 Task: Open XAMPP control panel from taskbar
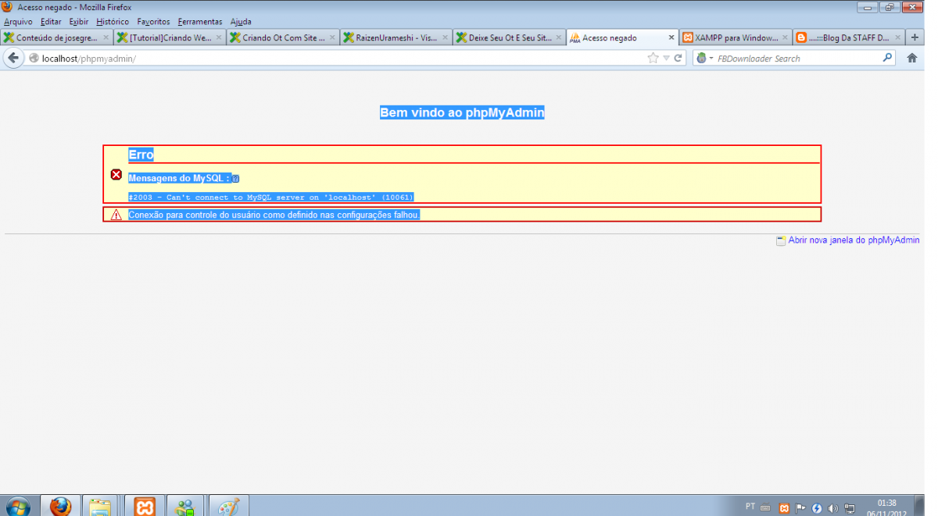point(145,507)
